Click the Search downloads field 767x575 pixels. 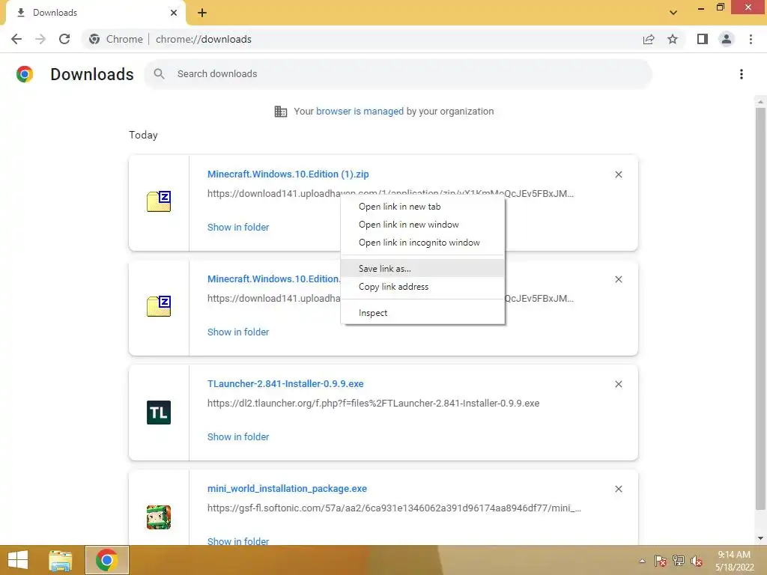[398, 74]
